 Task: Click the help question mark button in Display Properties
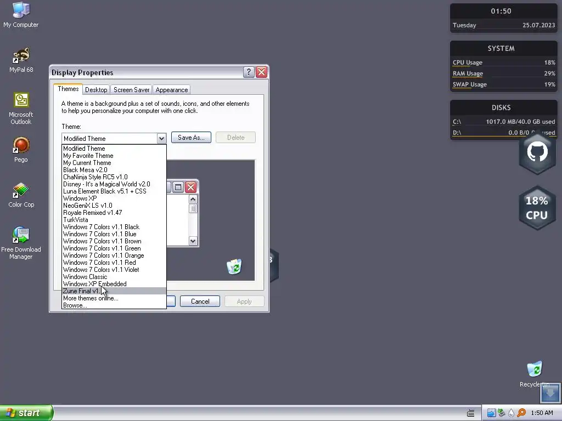coord(249,72)
